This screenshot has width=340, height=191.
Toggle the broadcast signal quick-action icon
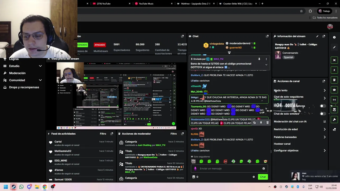click(334, 100)
